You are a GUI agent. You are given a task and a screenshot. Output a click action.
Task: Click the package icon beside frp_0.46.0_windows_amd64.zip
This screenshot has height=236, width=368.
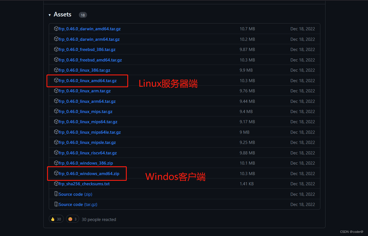tap(56, 173)
